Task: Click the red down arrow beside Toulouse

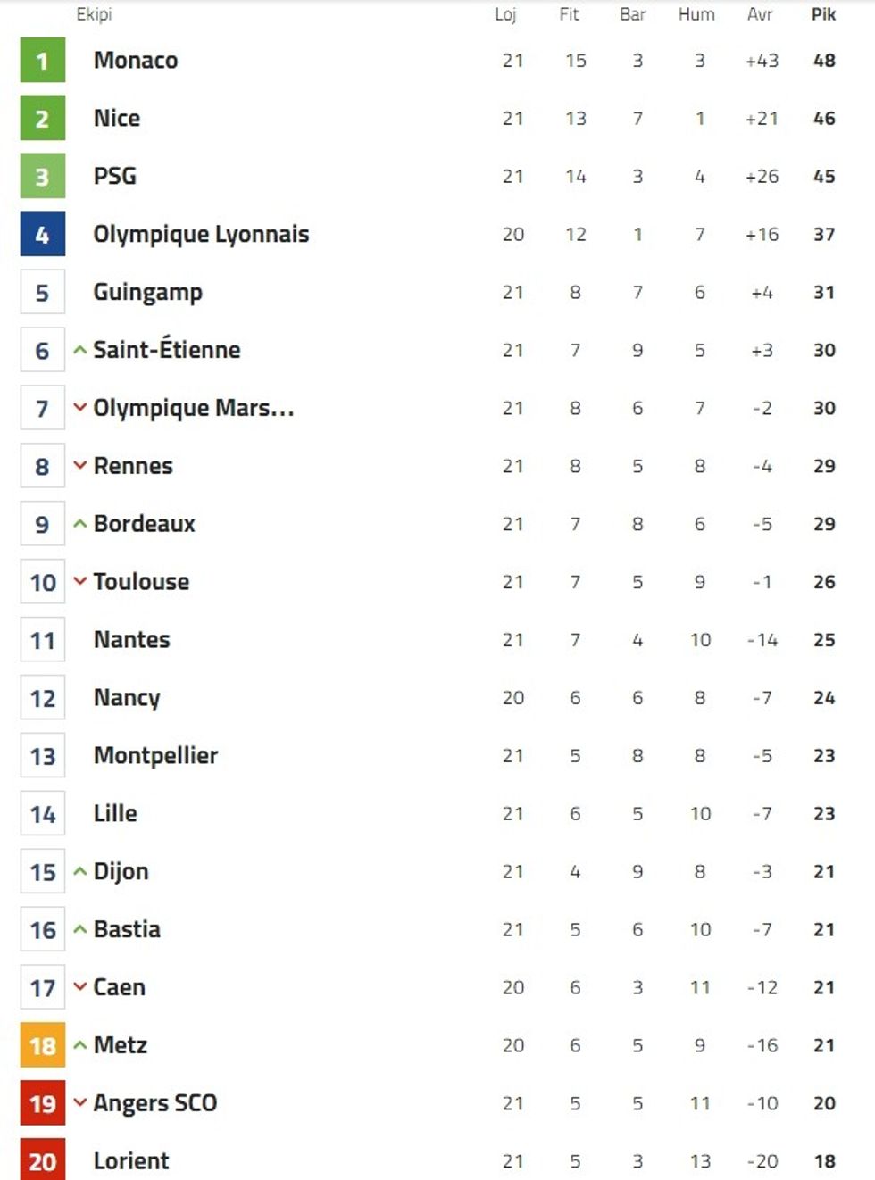Action: pos(80,581)
